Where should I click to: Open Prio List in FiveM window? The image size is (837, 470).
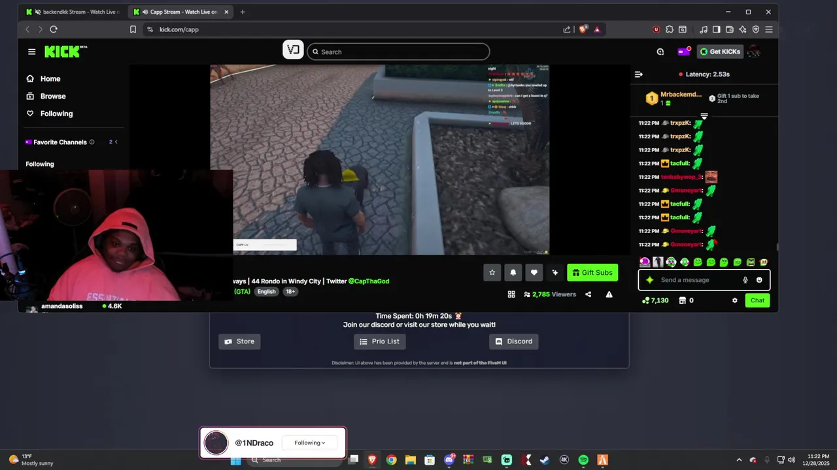pos(380,341)
